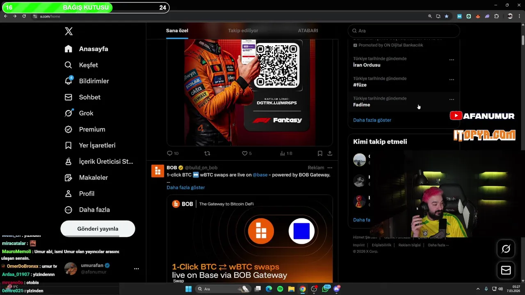Open Premium page
Screen dimensions: 525x295
pos(85,129)
